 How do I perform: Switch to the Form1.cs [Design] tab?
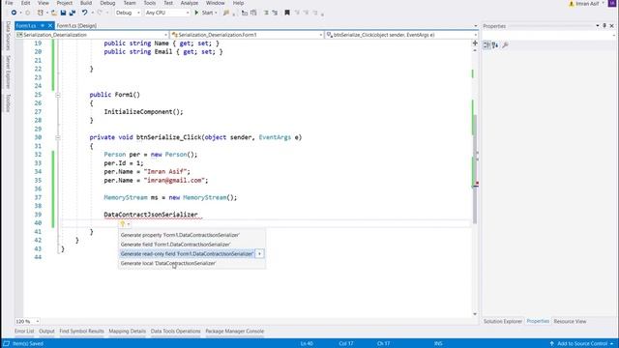pyautogui.click(x=76, y=26)
